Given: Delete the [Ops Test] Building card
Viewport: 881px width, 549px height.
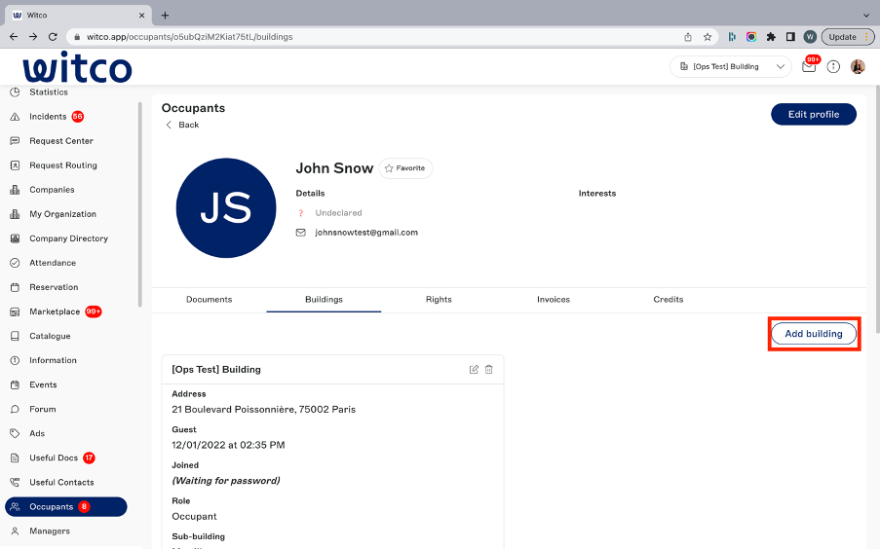Looking at the screenshot, I should (x=489, y=369).
